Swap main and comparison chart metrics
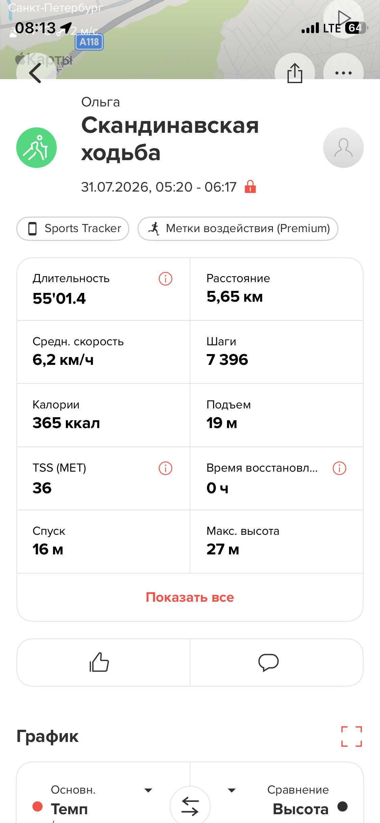Viewport: 380px width, 823px height. pos(190,806)
